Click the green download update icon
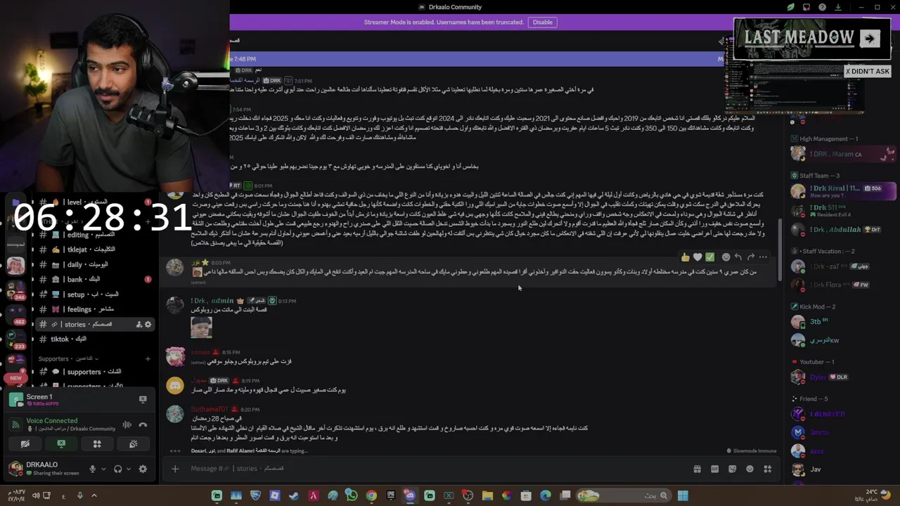900x506 pixels. coord(838,7)
